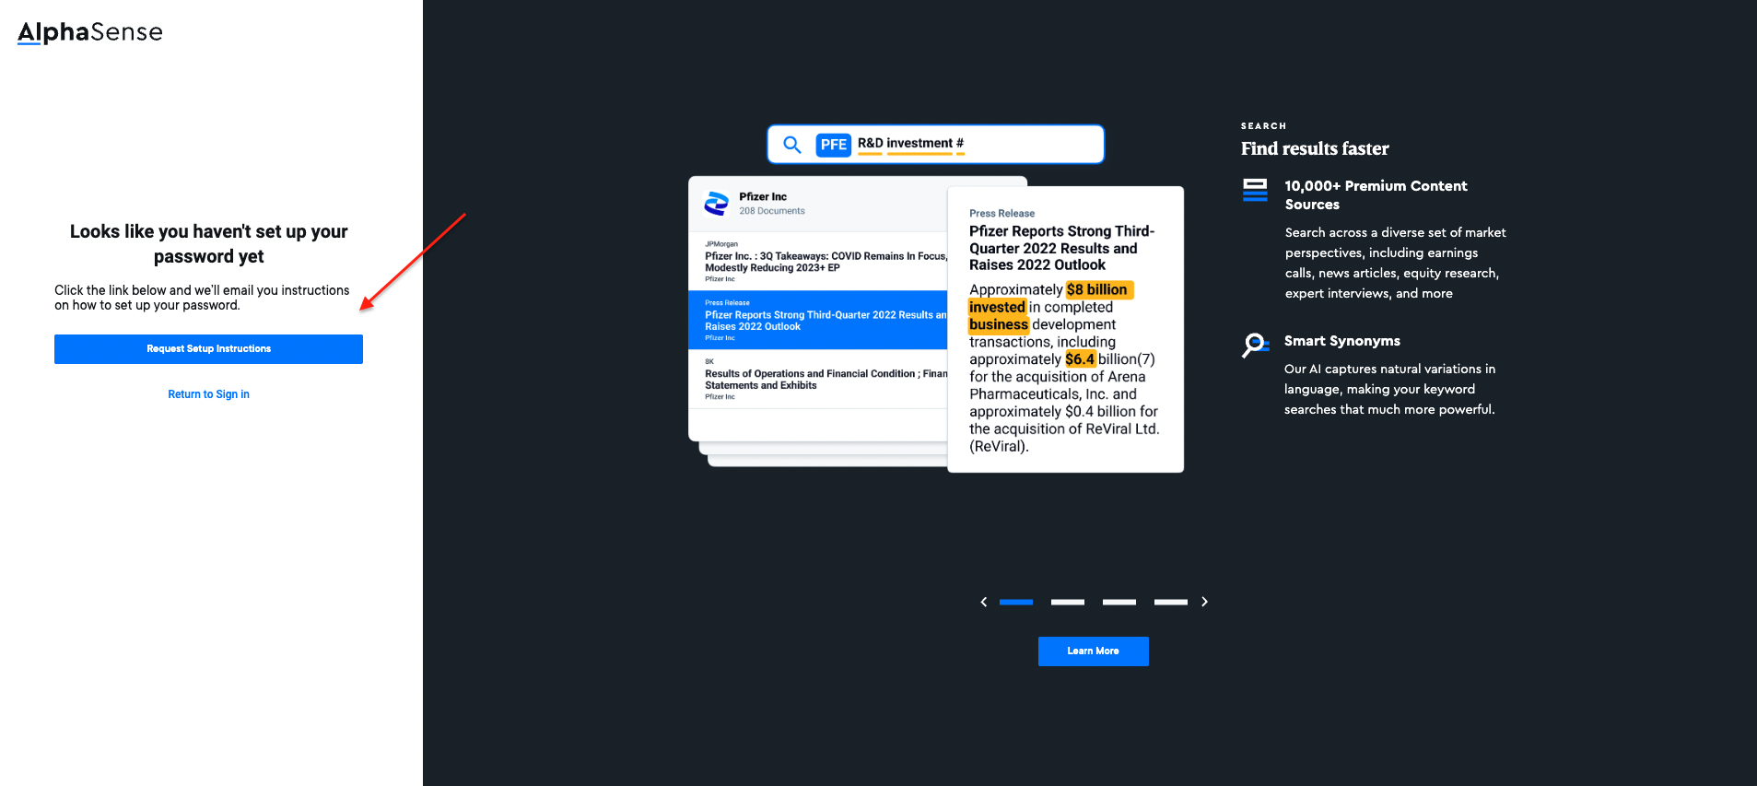The image size is (1757, 786).
Task: Select the third carousel indicator dash
Action: (1119, 602)
